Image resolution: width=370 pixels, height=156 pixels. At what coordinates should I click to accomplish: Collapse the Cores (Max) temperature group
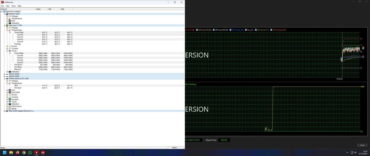click(10, 32)
